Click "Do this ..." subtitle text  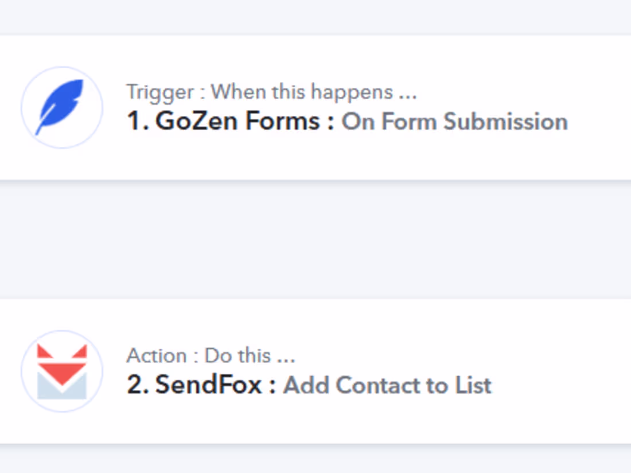click(250, 355)
